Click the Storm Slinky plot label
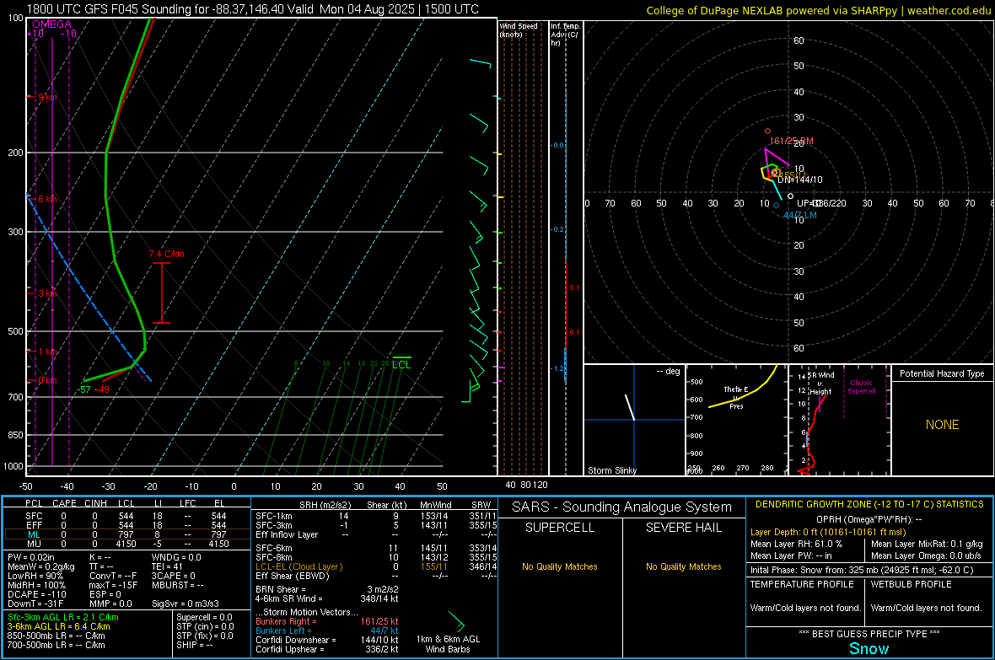 tap(612, 470)
